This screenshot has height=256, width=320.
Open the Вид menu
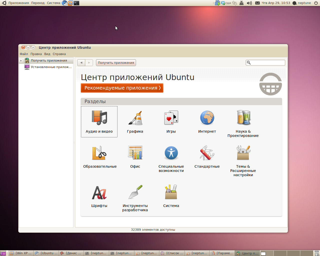(47, 54)
